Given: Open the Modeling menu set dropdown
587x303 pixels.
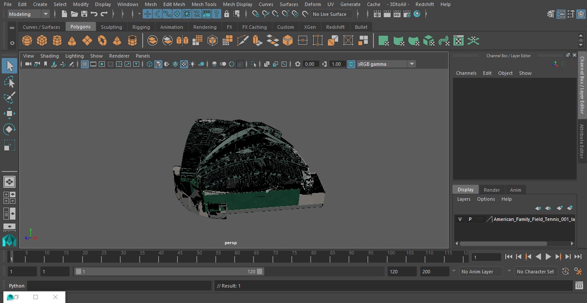Looking at the screenshot, I should point(29,14).
